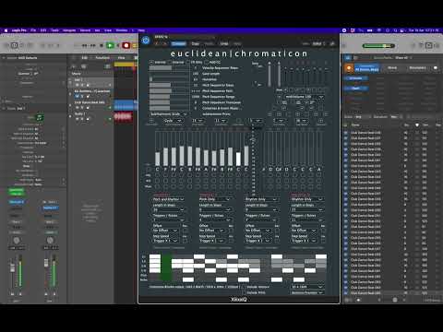Open the 'Pitch and Rhythm' mode dropdown
The height and width of the screenshot is (332, 443).
[x=169, y=199]
